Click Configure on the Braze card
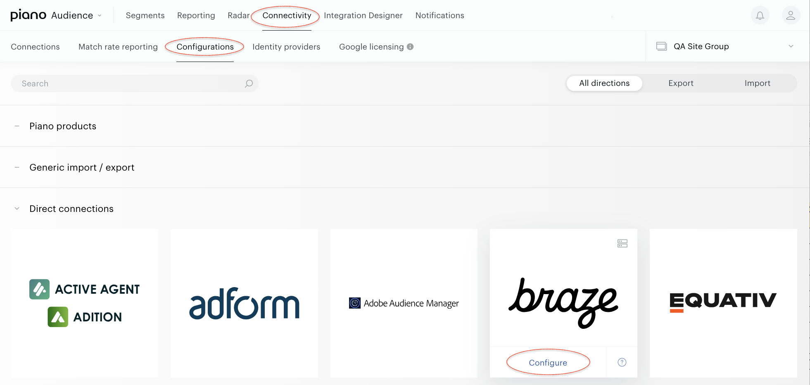 click(548, 362)
